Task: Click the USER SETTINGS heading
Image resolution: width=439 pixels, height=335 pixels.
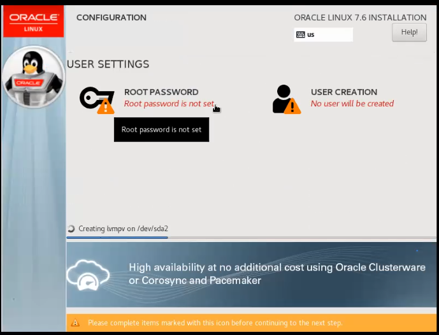Action: click(108, 64)
